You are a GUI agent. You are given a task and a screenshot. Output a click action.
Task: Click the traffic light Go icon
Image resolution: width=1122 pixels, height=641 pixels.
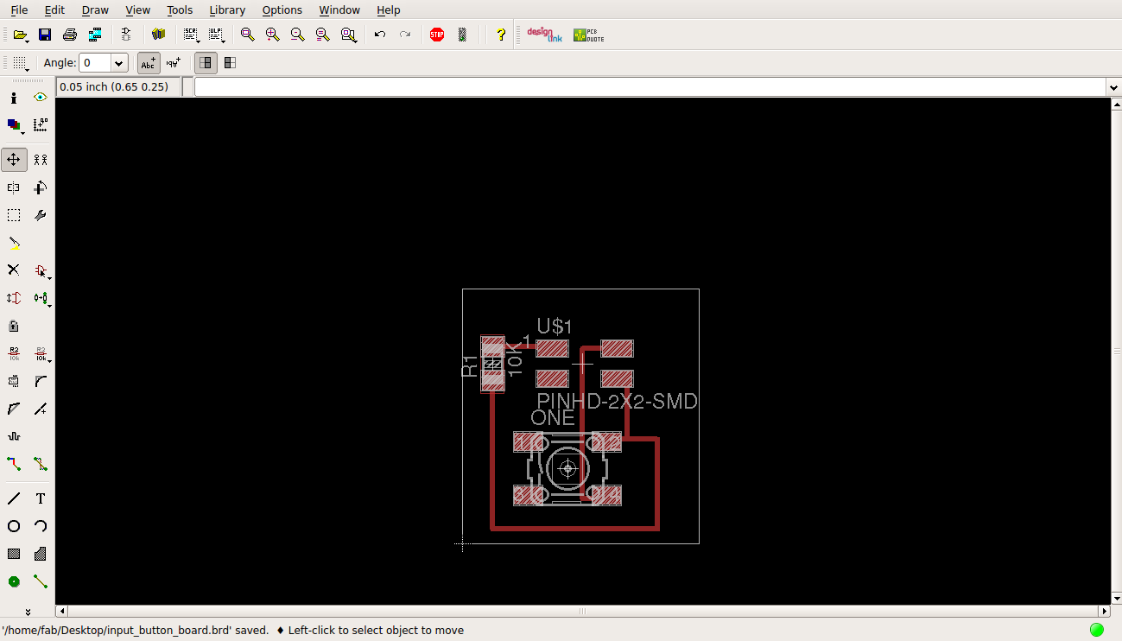pyautogui.click(x=462, y=35)
